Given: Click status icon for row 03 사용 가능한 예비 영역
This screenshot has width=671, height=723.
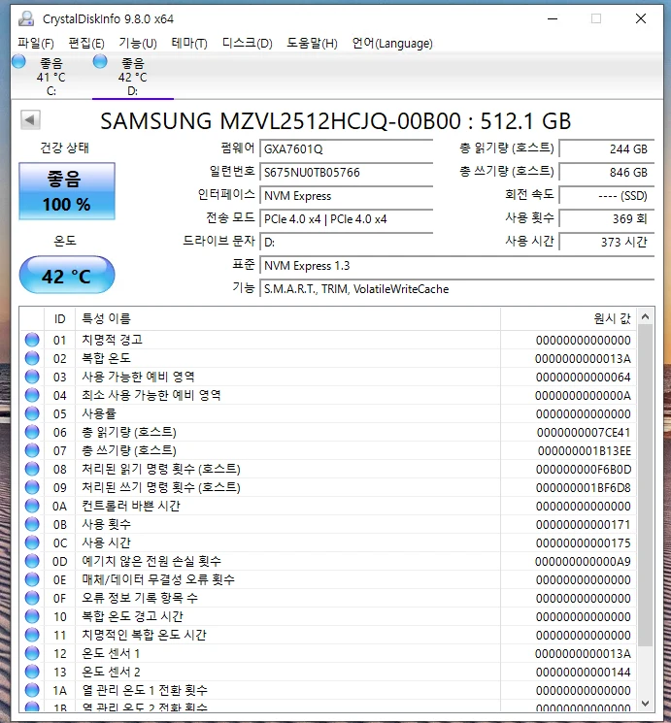Looking at the screenshot, I should click(x=32, y=377).
